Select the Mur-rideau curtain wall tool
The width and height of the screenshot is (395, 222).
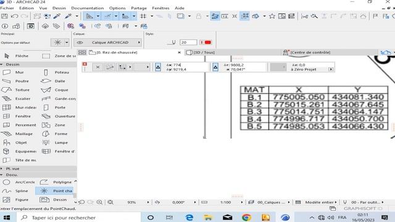coord(19,107)
